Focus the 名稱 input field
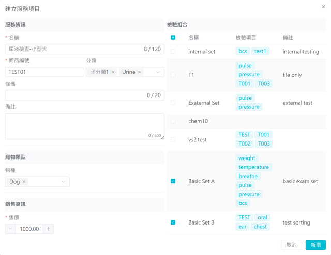The height and width of the screenshot is (255, 331). 85,49
